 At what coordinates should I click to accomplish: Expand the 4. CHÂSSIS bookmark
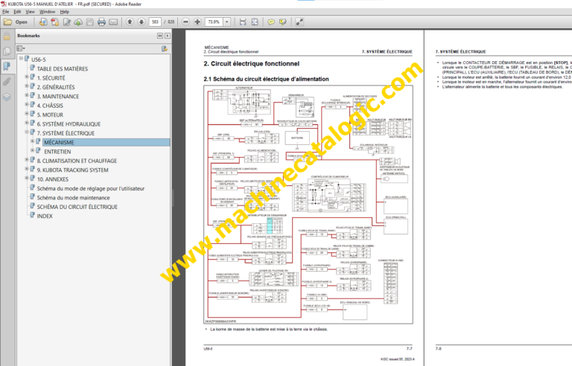[x=27, y=105]
